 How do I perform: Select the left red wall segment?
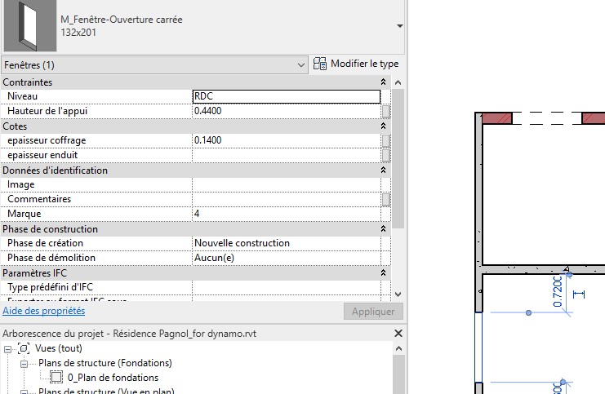[497, 118]
